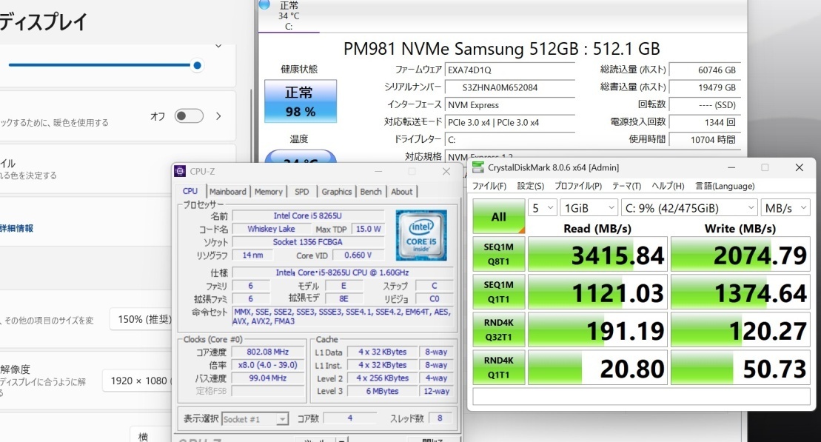The height and width of the screenshot is (442, 821).
Task: Open the 言語(Language) menu
Action: [x=725, y=186]
